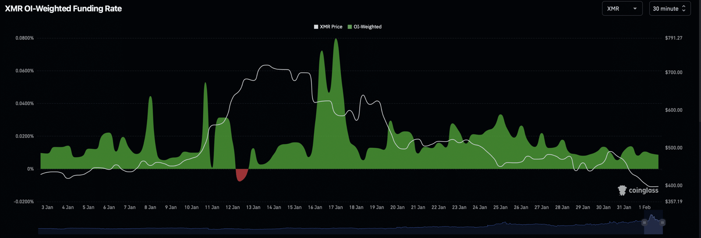Click the coinglass bull logo icon

[622, 190]
